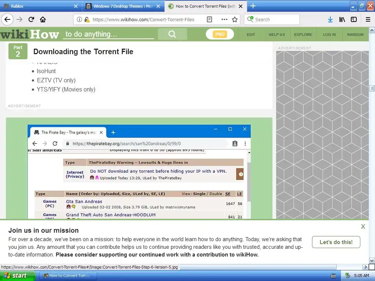Restore down the Firefox window
The width and height of the screenshot is (375, 281).
[361, 6]
